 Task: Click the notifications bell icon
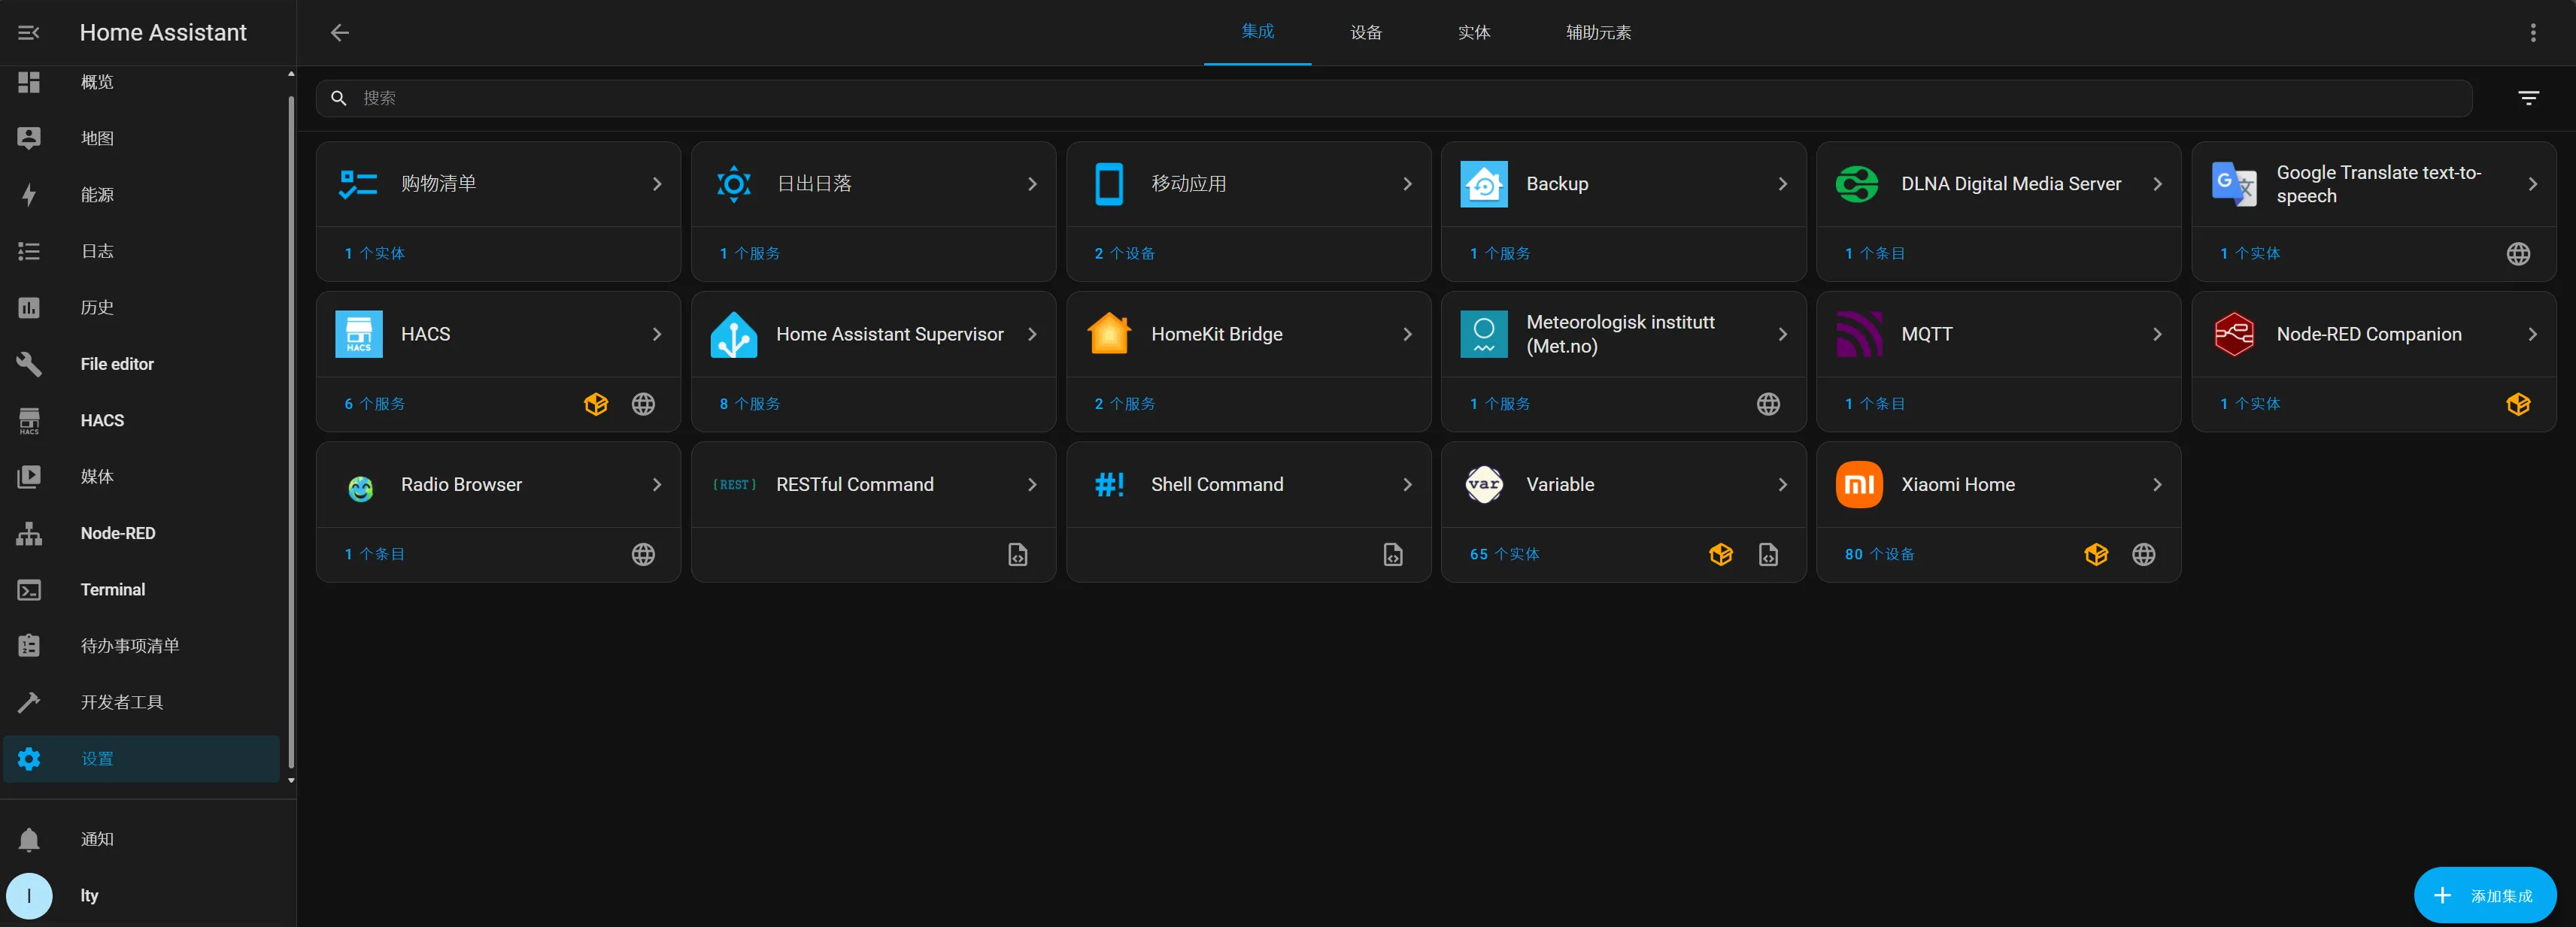tap(29, 840)
